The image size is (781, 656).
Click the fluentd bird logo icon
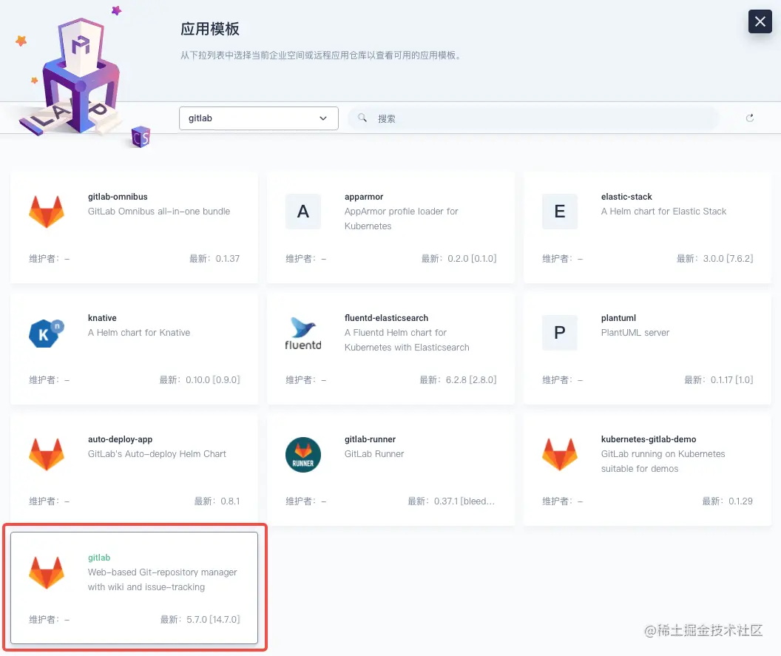coord(302,333)
